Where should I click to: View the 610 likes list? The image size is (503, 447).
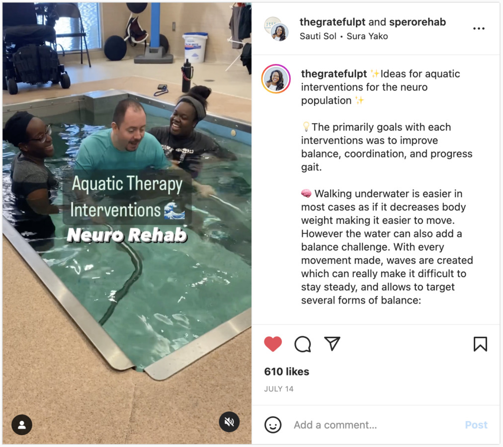(286, 372)
